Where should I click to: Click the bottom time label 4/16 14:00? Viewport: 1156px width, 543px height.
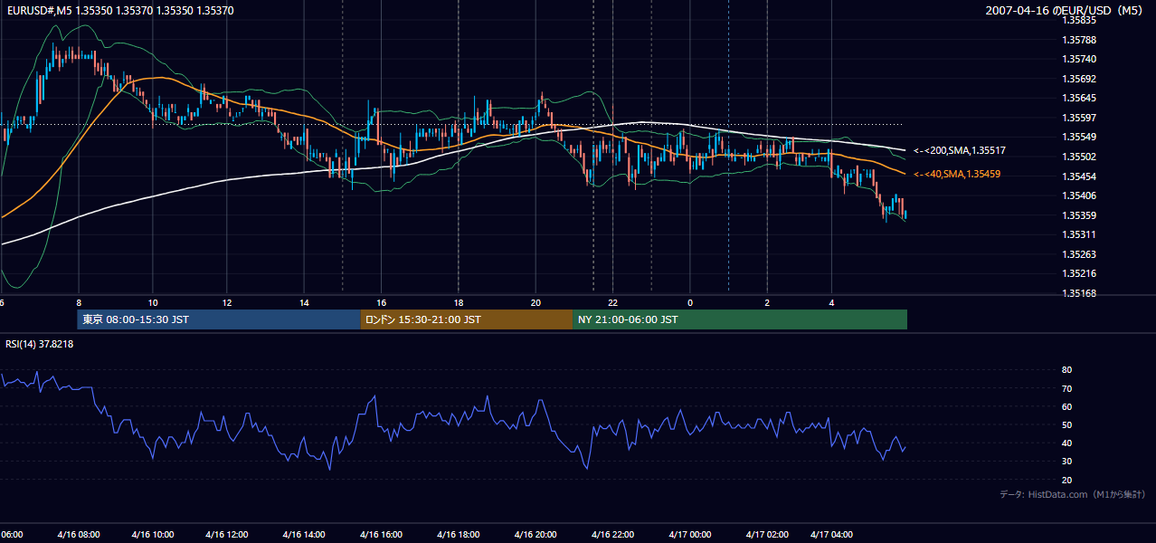pyautogui.click(x=303, y=535)
